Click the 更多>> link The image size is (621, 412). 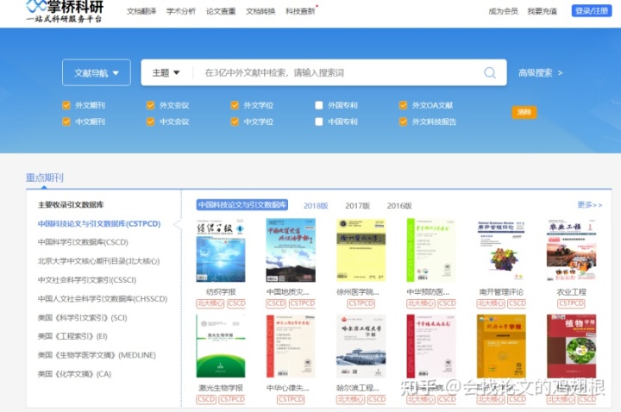(589, 204)
